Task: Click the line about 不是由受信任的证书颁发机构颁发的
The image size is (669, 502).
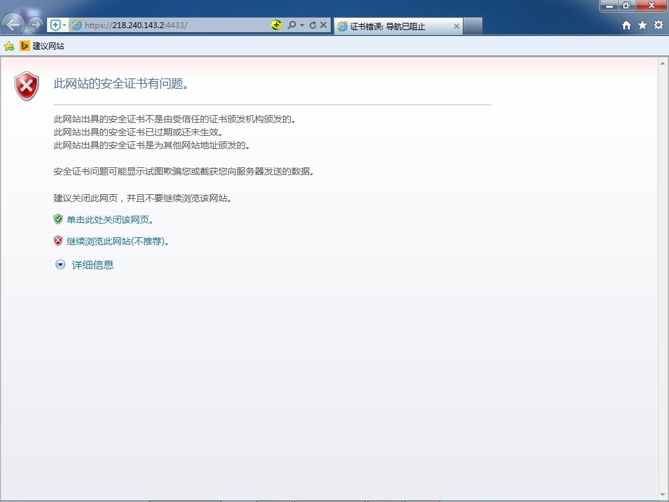Action: 174,119
